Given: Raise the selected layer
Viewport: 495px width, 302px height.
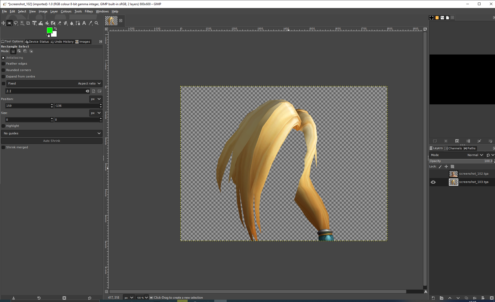Looking at the screenshot, I should 450,298.
